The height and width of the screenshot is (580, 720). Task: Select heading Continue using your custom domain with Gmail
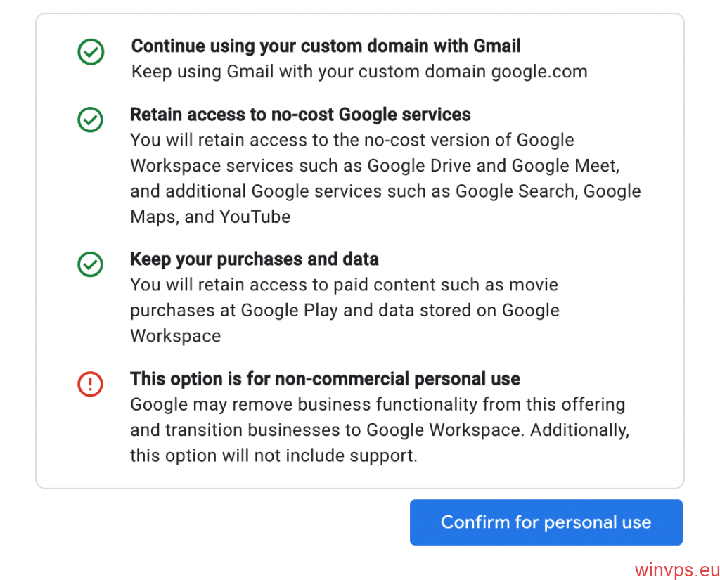tap(326, 46)
